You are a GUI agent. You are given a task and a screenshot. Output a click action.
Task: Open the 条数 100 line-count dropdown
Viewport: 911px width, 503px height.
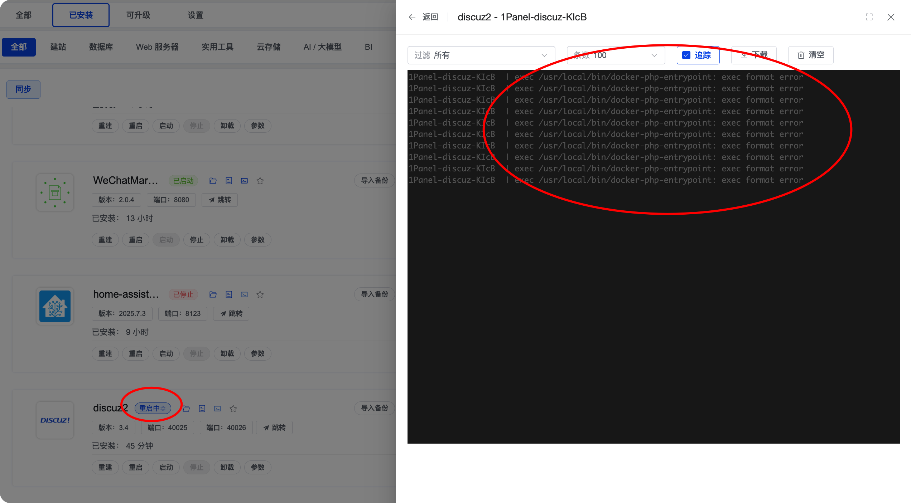point(616,55)
